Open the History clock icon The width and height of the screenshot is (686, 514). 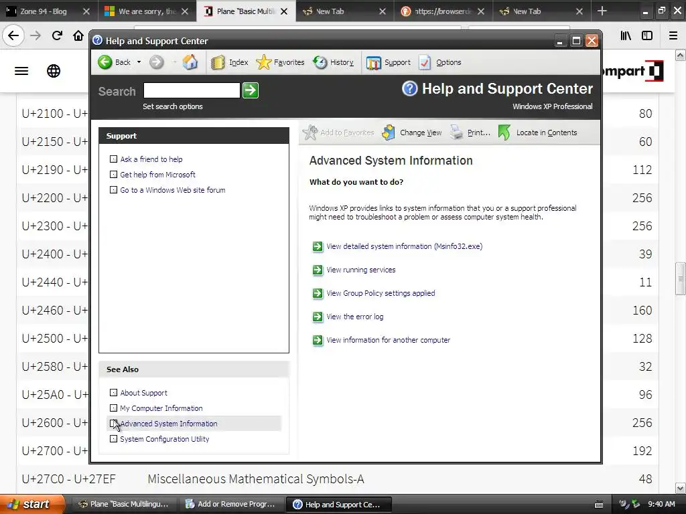pos(320,62)
